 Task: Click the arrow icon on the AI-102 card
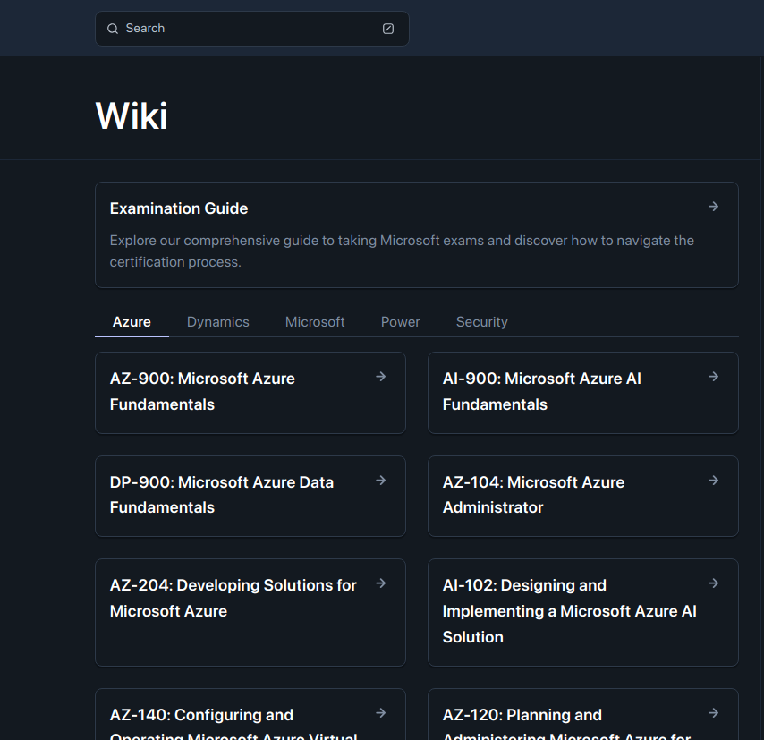click(713, 583)
